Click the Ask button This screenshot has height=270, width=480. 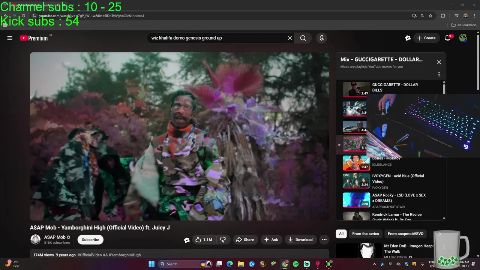pos(271,240)
